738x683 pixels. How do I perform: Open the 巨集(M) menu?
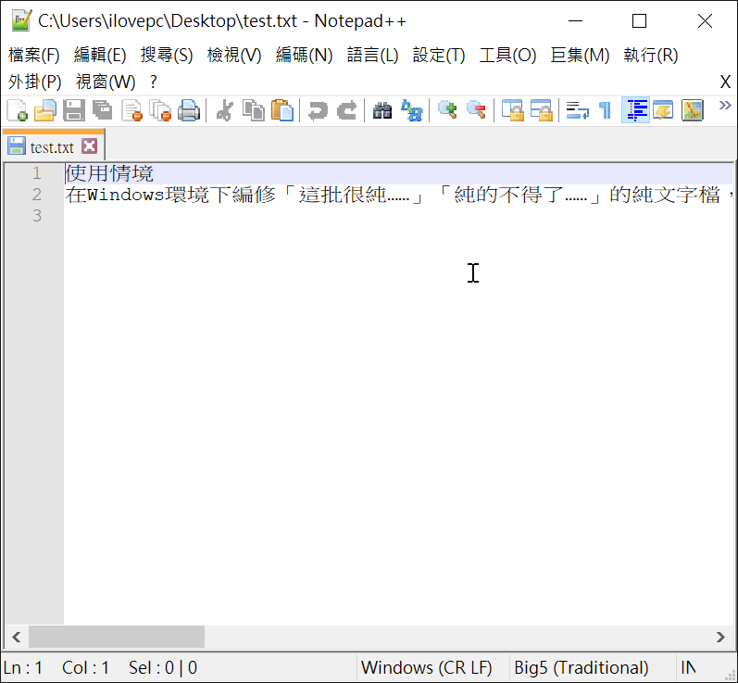[x=580, y=55]
